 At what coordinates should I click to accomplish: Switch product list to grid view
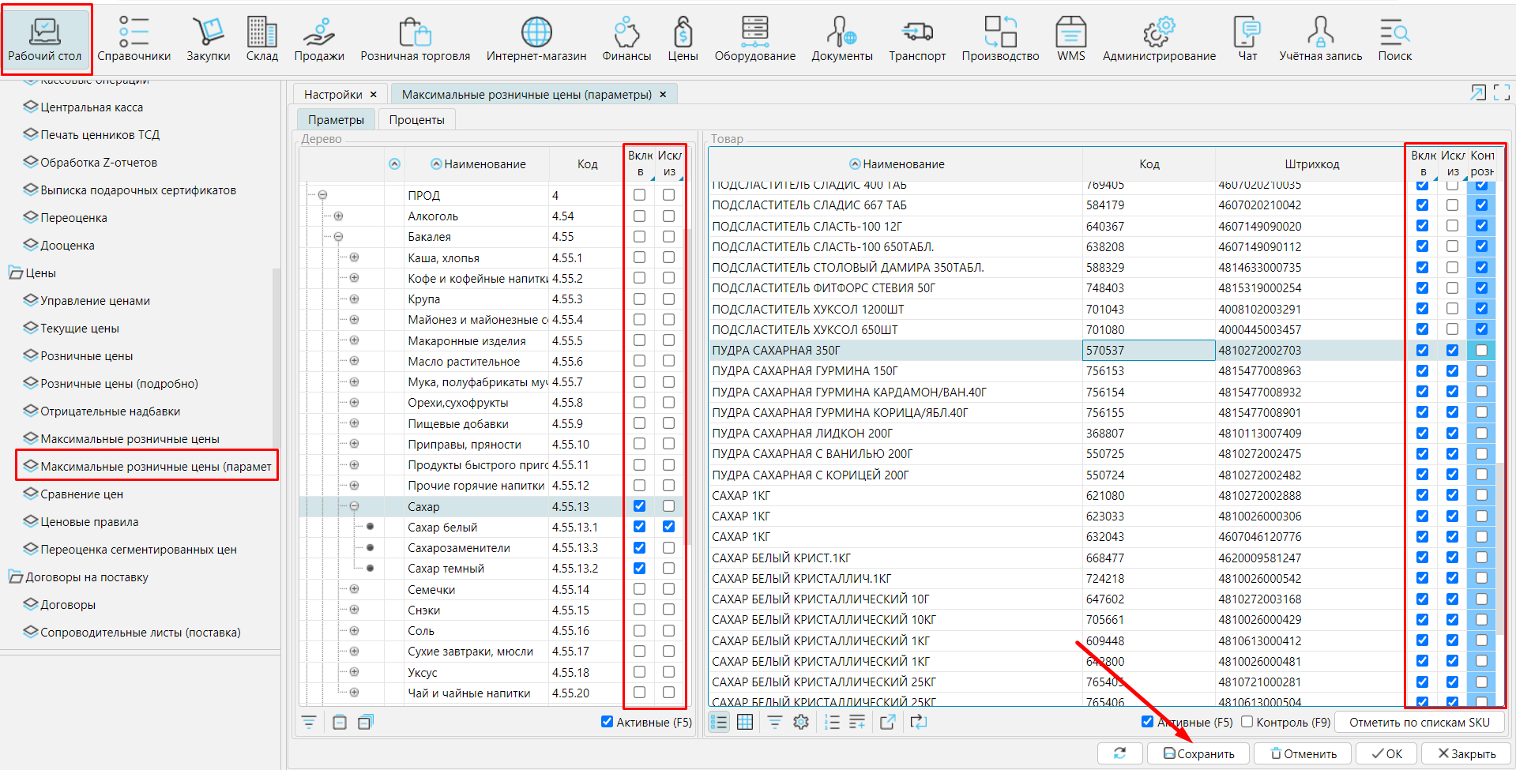[745, 722]
